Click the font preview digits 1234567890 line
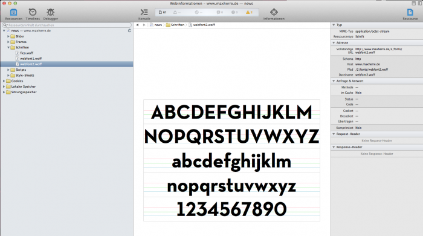This screenshot has height=236, width=423. (231, 209)
